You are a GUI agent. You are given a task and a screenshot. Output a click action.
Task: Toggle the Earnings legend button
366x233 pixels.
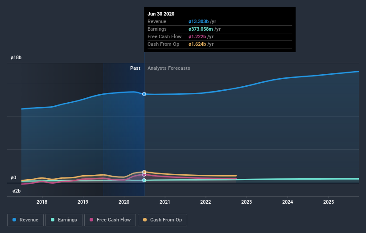(x=64, y=220)
